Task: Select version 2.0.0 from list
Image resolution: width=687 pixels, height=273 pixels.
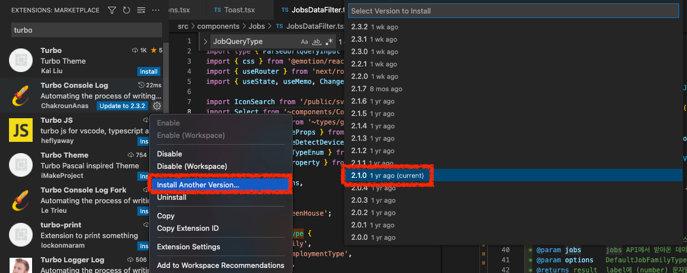Action: [513, 238]
